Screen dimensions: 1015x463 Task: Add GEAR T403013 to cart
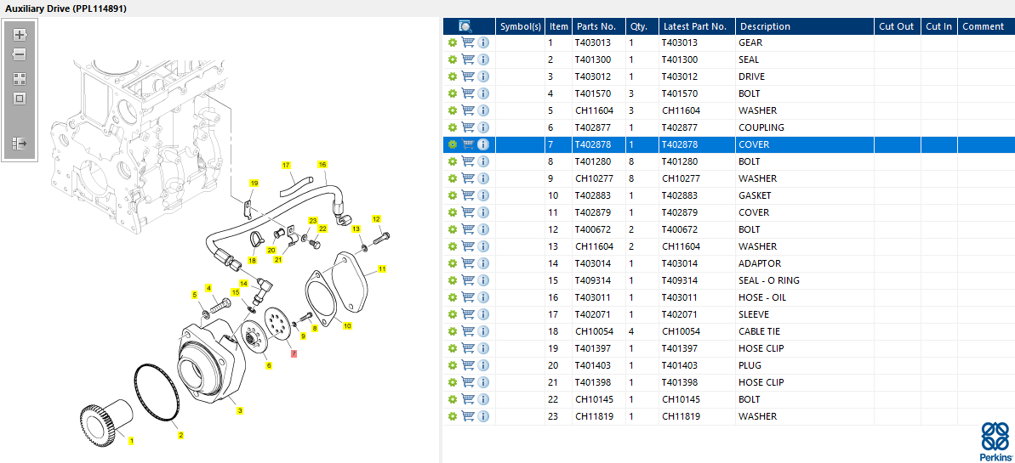[469, 42]
